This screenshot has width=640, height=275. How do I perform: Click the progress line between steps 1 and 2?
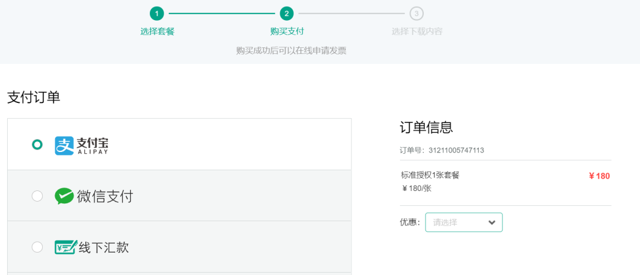[x=222, y=14]
